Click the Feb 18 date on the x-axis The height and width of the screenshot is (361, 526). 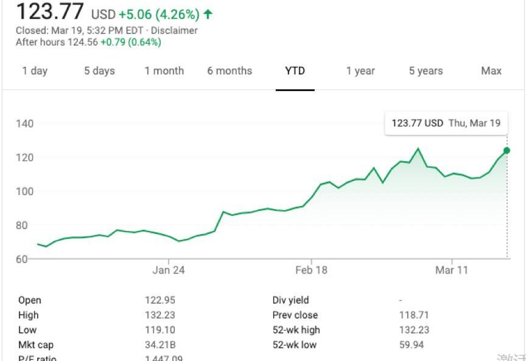311,270
